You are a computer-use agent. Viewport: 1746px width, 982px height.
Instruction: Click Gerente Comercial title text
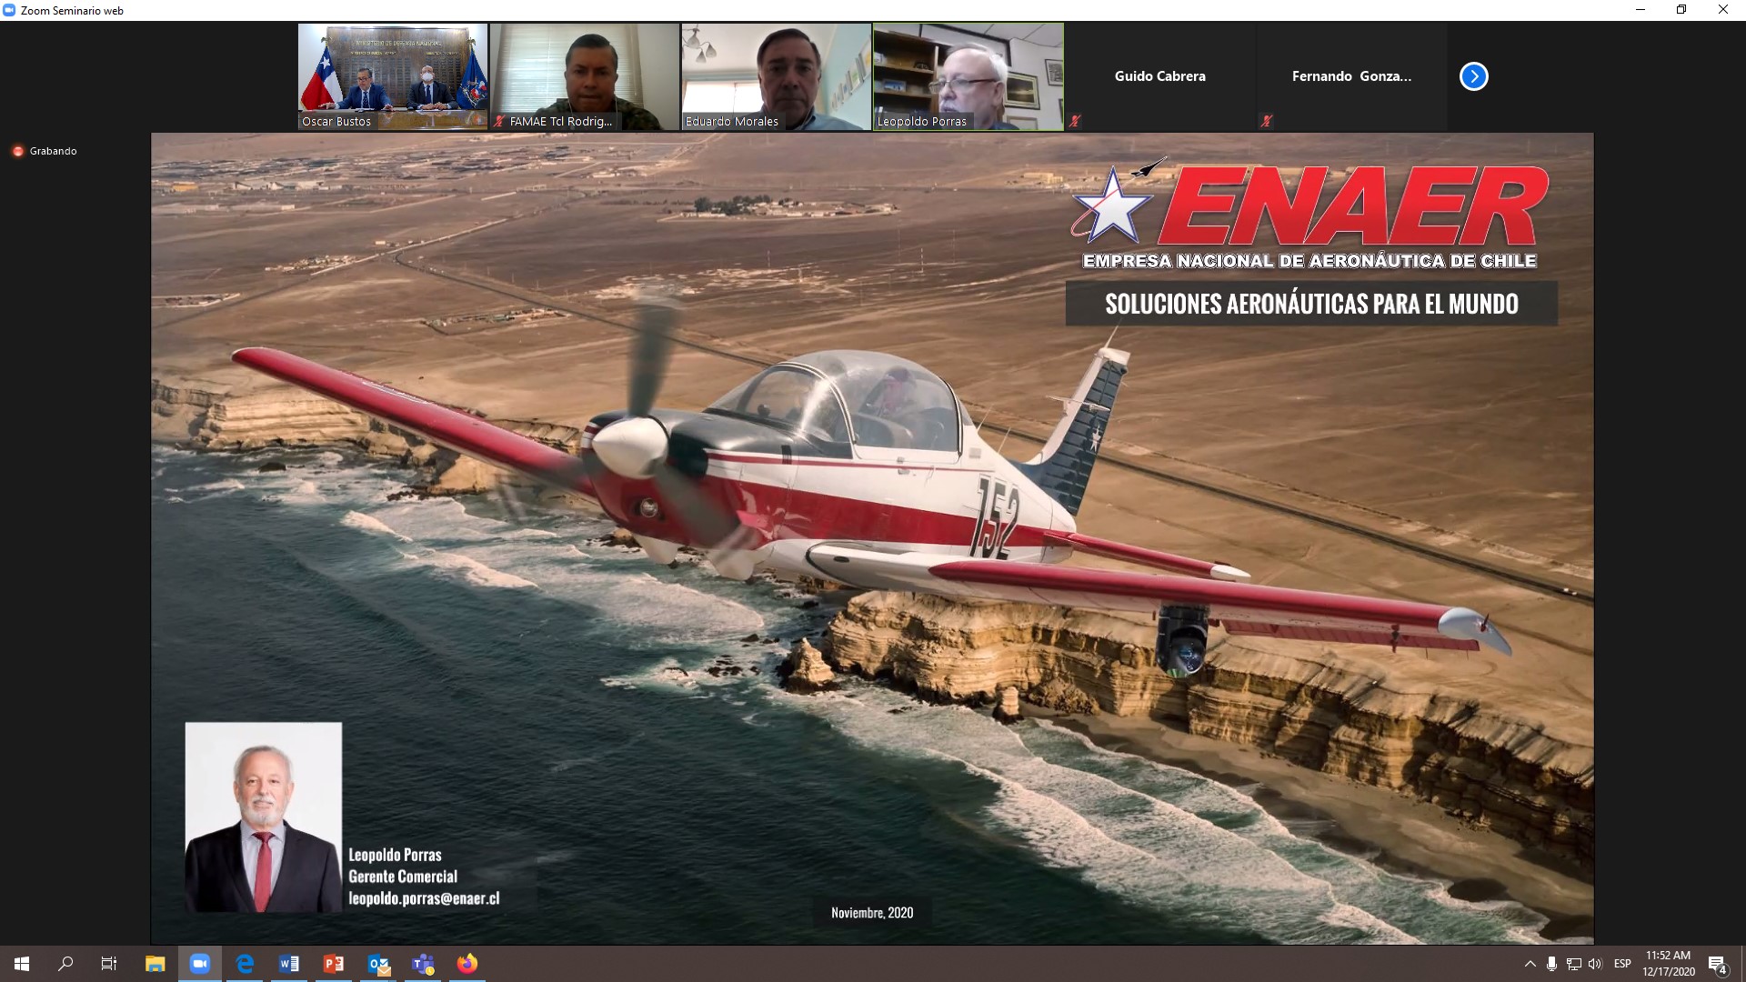403,877
